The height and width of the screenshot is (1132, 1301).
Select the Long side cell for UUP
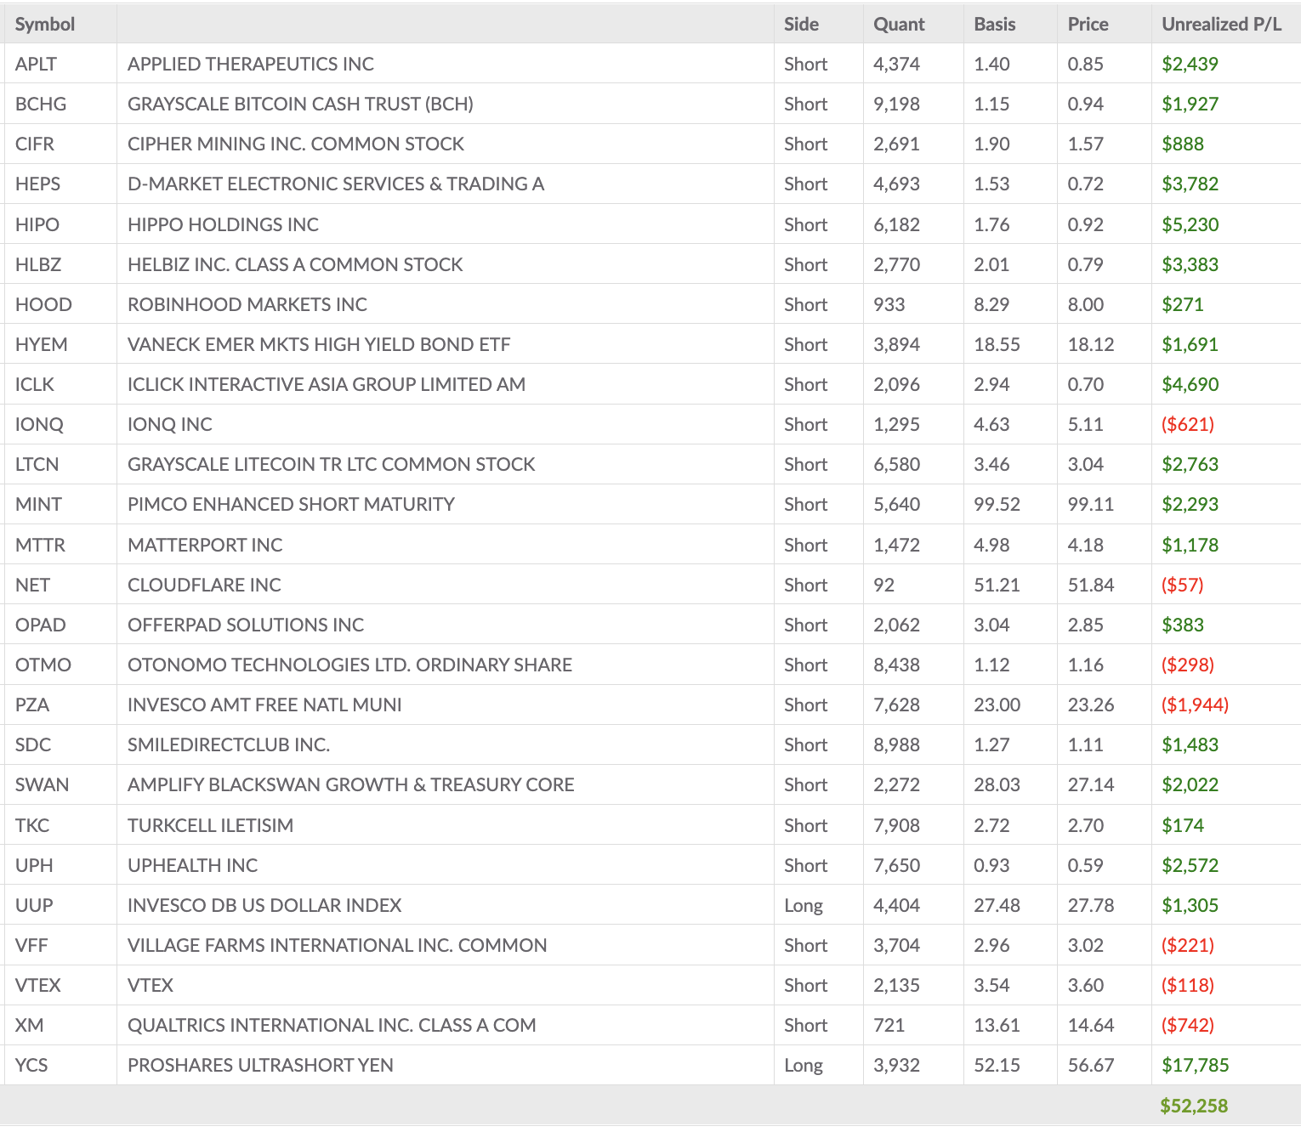[x=804, y=905]
